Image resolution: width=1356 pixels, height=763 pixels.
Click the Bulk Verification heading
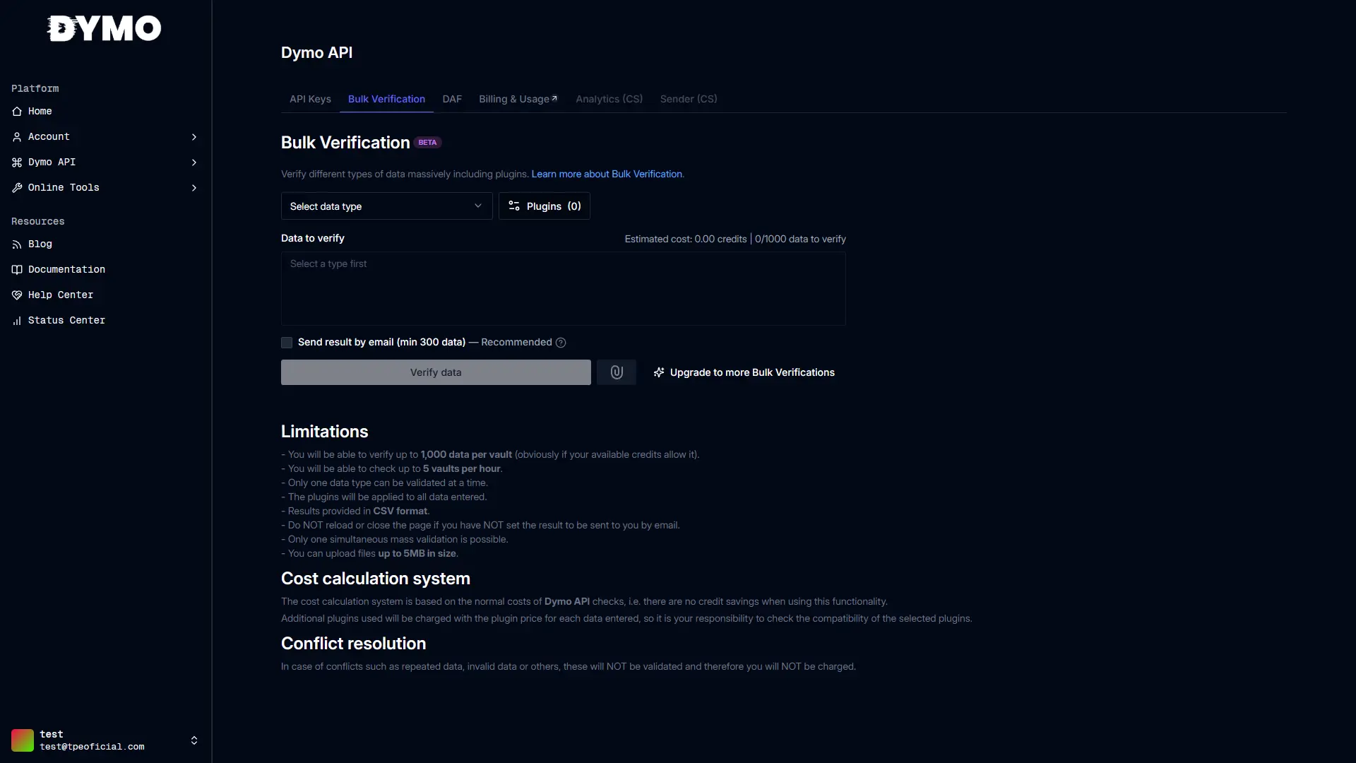pos(345,143)
